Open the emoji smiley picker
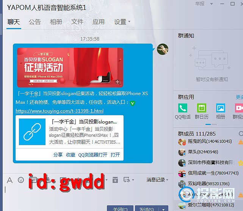This screenshot has height=211, width=243. pos(21,180)
